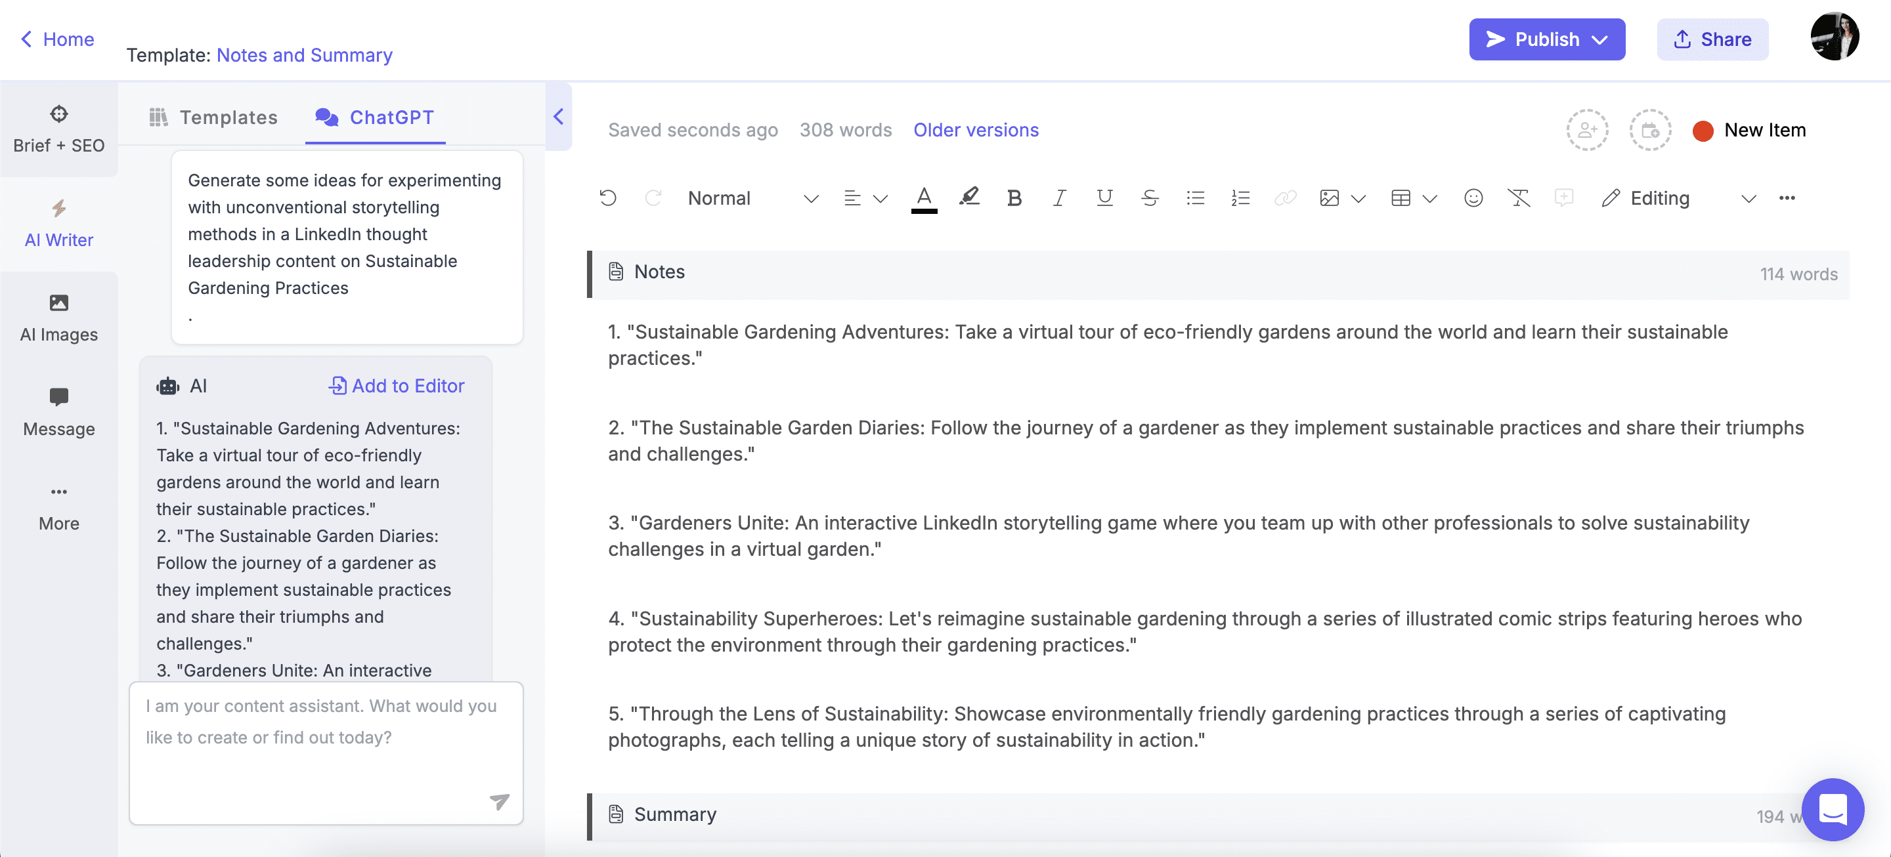The width and height of the screenshot is (1891, 857).
Task: Open the Normal paragraph style dropdown
Action: click(x=752, y=198)
